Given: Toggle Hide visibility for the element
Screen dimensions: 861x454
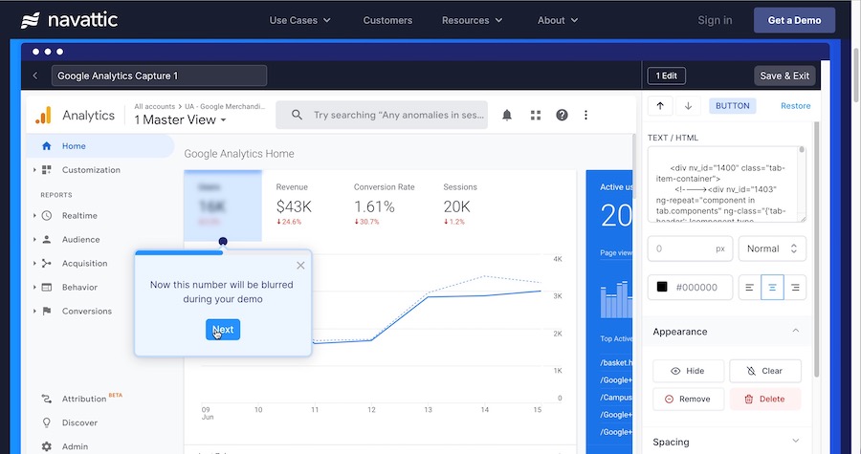Looking at the screenshot, I should [687, 371].
